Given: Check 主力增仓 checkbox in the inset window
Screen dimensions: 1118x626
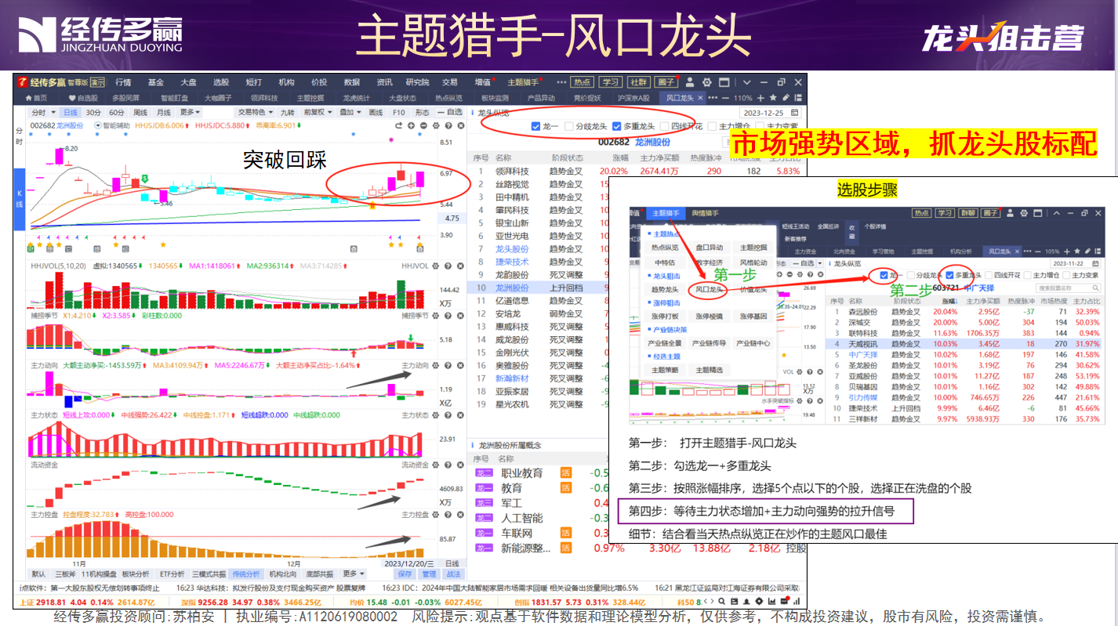Looking at the screenshot, I should pyautogui.click(x=1028, y=275).
